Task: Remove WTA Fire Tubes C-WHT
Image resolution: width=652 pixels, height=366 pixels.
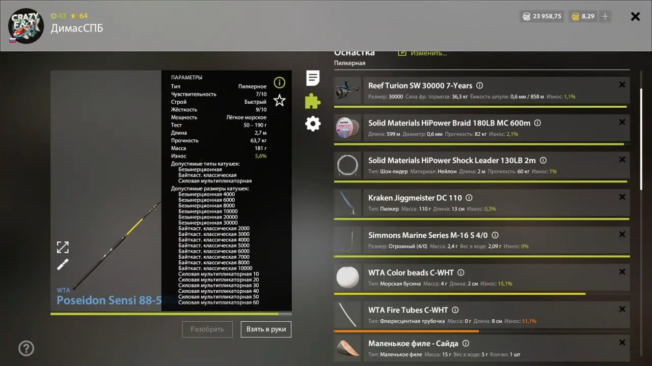Action: (622, 309)
